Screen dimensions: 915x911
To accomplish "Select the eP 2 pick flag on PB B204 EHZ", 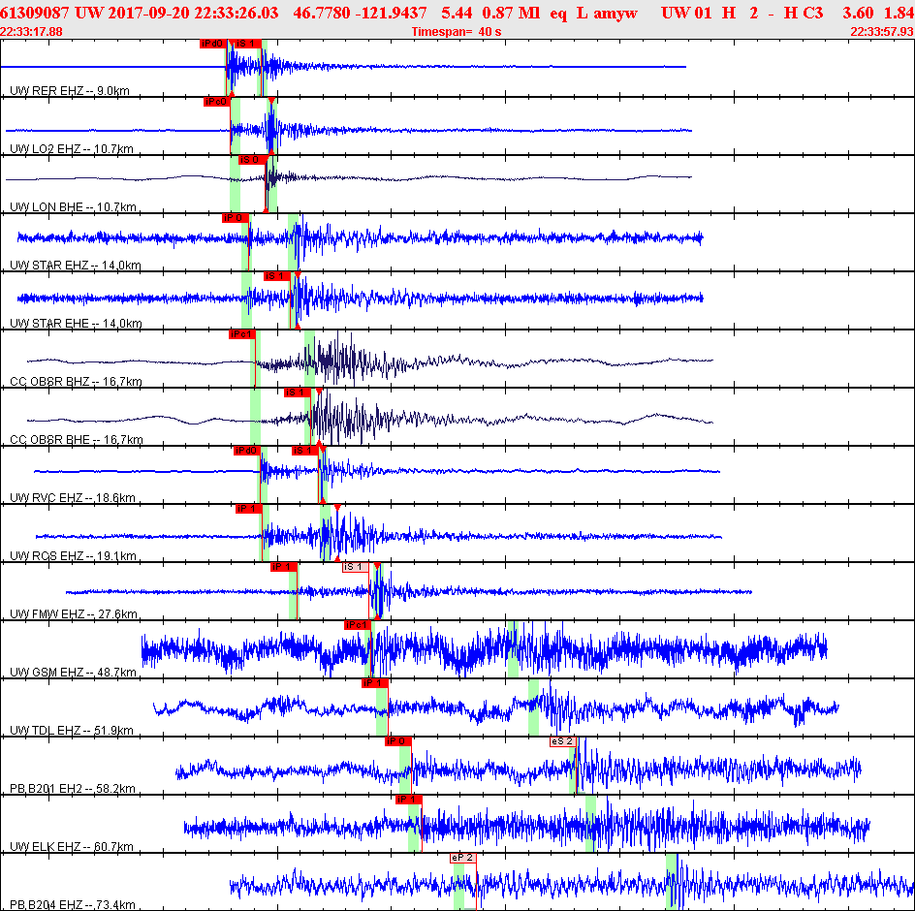I will point(463,858).
